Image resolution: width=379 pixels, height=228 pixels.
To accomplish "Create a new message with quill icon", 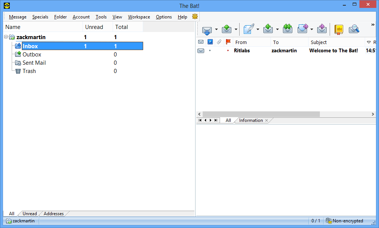I will click(x=249, y=29).
